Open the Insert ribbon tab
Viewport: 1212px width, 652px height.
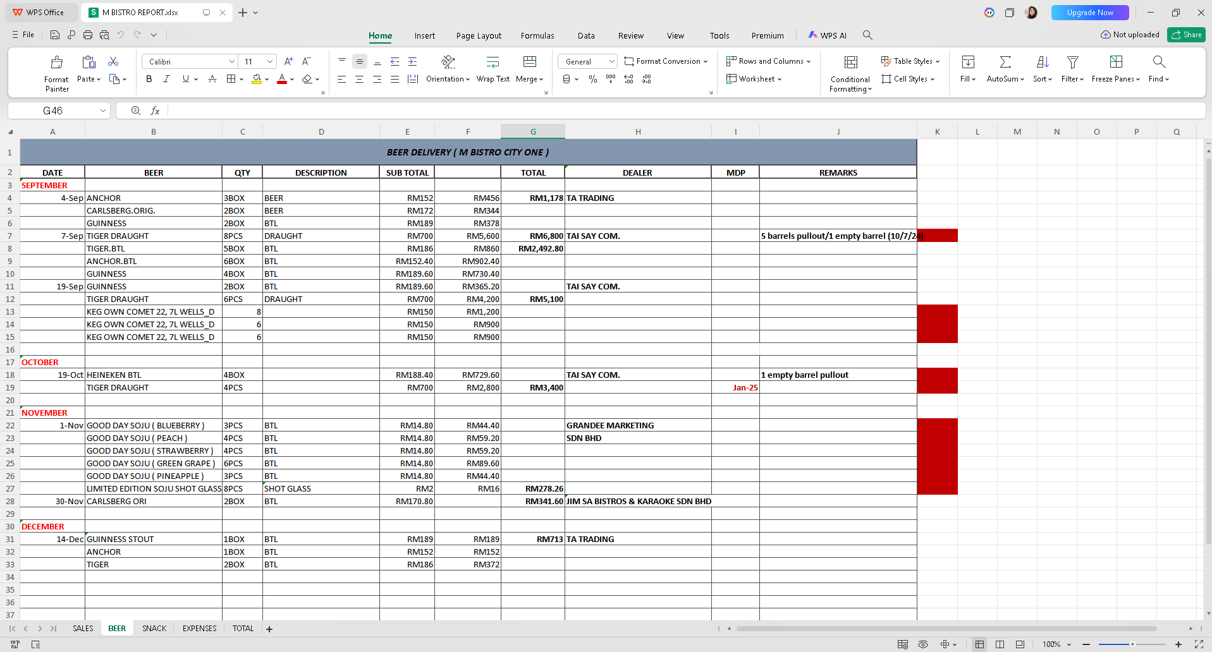pyautogui.click(x=425, y=35)
